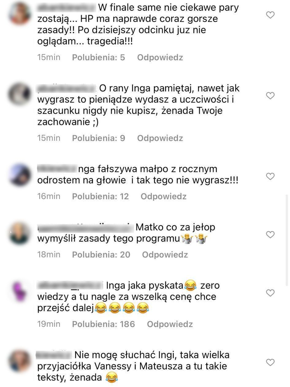Image resolution: width=290 pixels, height=387 pixels.
Task: Reply to comment with Polubienia: 186
Action: pyautogui.click(x=170, y=324)
